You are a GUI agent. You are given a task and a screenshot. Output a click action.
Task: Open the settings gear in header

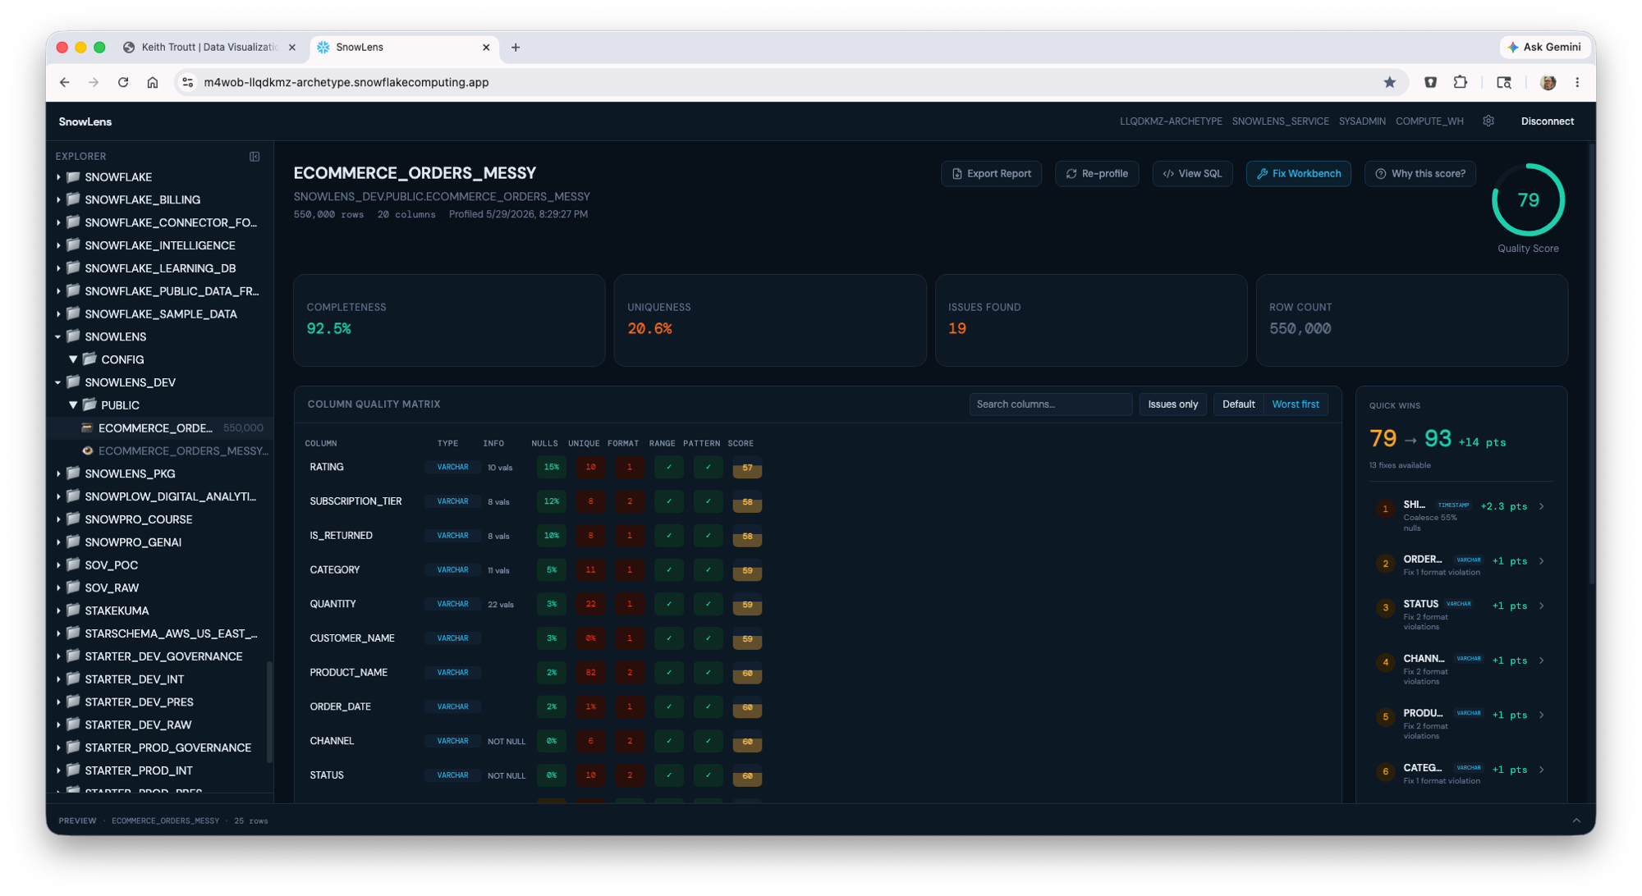pos(1488,121)
